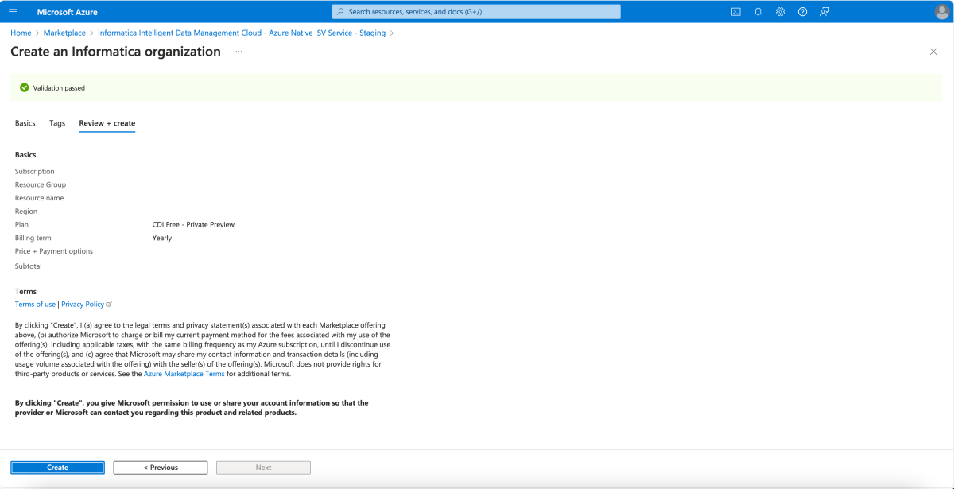This screenshot has width=954, height=489.
Task: Open the user account avatar
Action: pos(942,12)
